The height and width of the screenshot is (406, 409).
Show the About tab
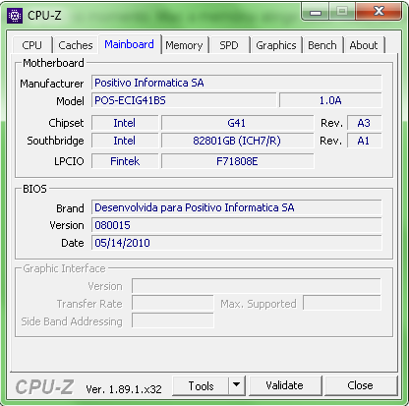(x=364, y=45)
